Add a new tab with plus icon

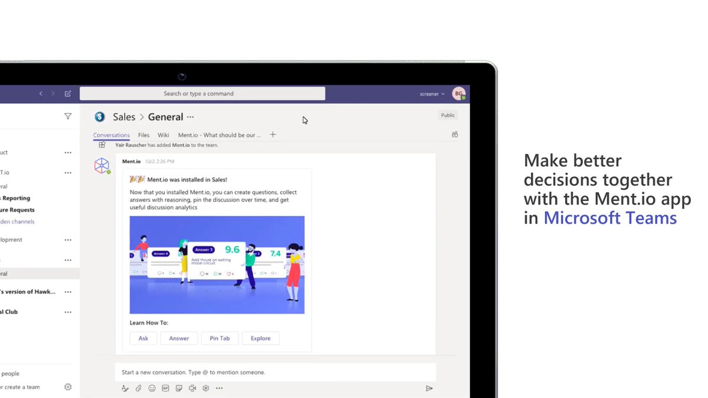click(x=273, y=134)
